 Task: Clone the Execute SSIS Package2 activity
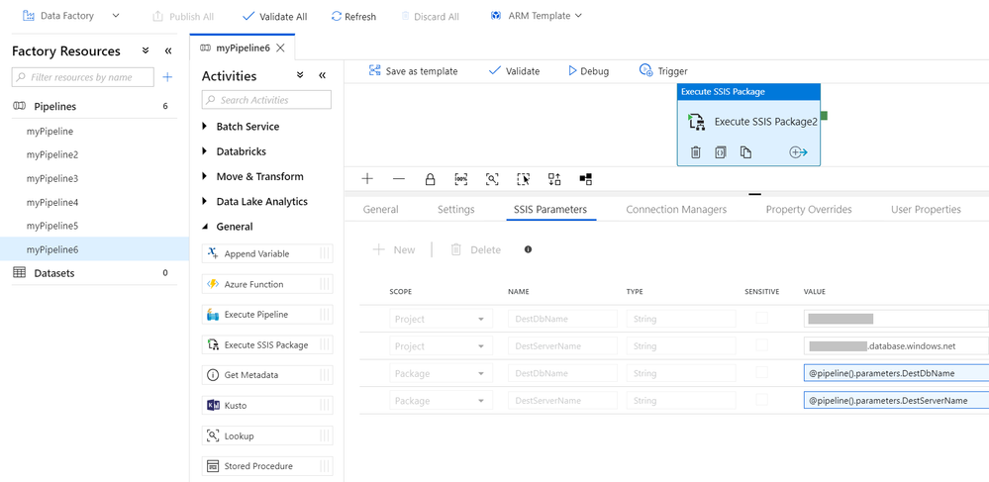point(745,152)
